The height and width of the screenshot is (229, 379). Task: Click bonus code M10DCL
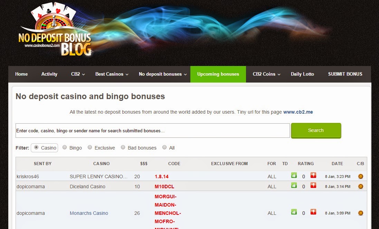164,187
